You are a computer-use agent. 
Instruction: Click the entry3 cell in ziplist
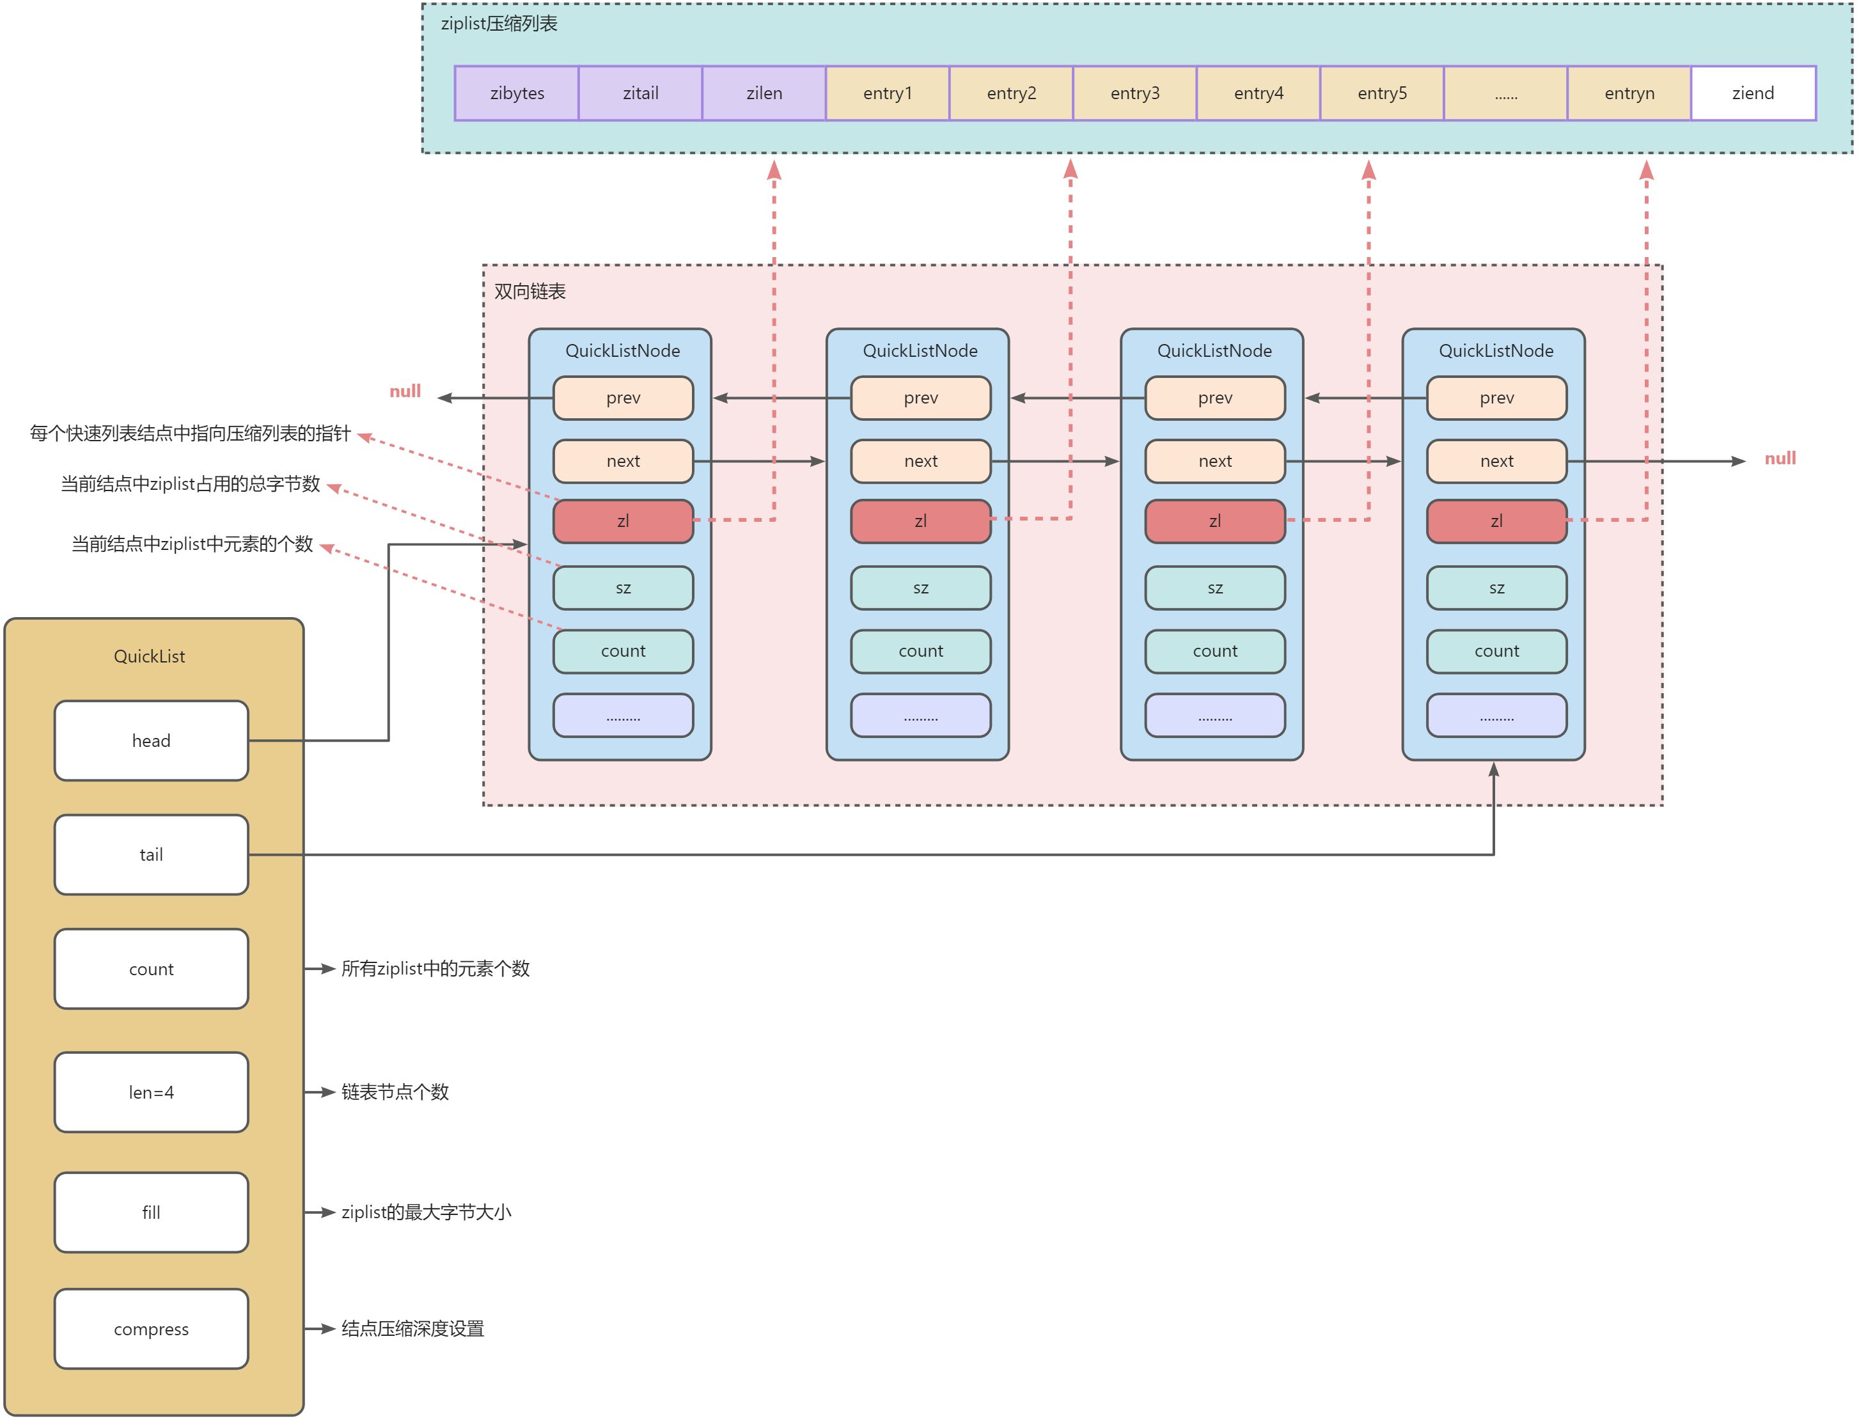point(1134,94)
